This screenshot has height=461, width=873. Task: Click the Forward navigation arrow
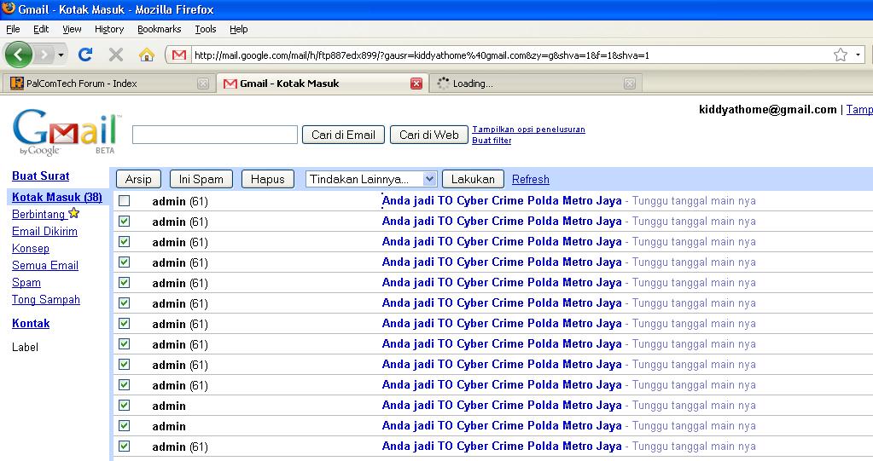click(44, 55)
